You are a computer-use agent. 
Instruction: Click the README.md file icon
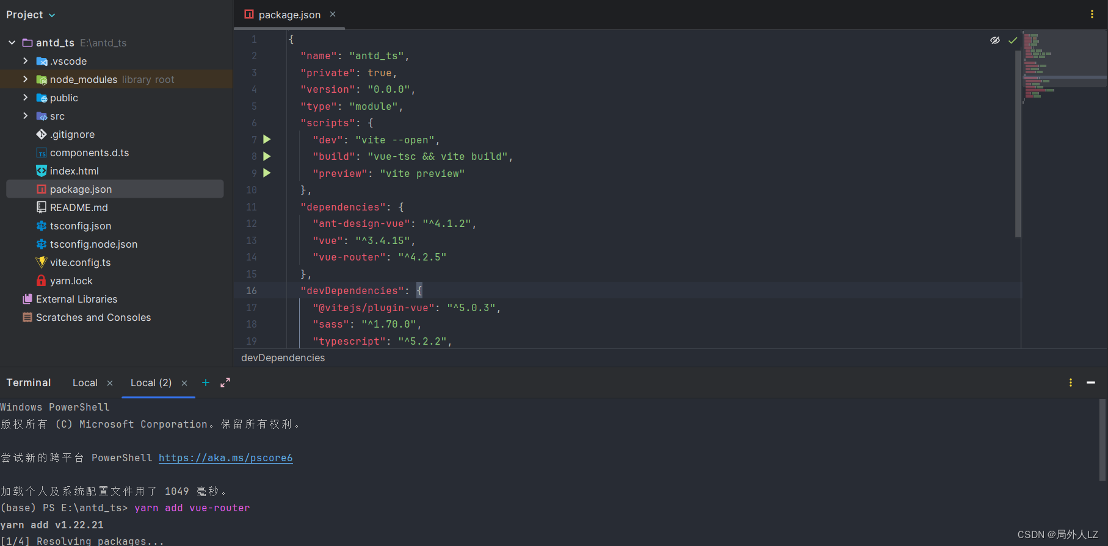point(42,207)
